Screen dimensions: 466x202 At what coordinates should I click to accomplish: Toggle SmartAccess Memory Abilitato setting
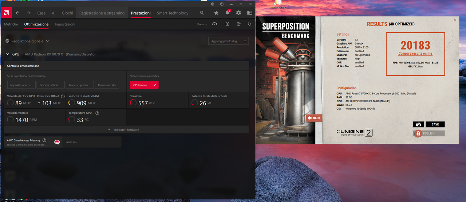point(92,142)
